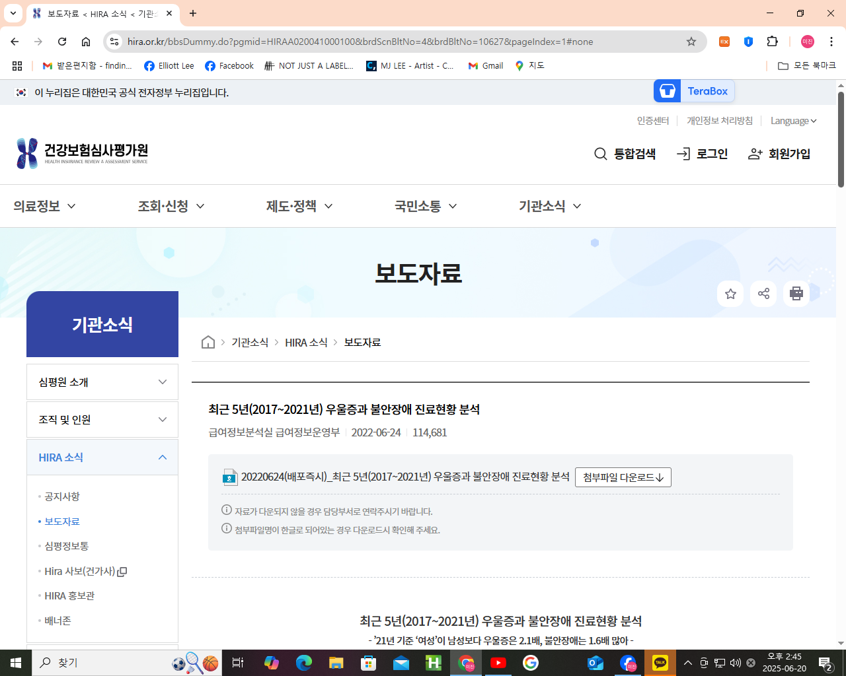Screen dimensions: 846x676
Task: Click the 회원가입 person icon
Action: [x=753, y=153]
